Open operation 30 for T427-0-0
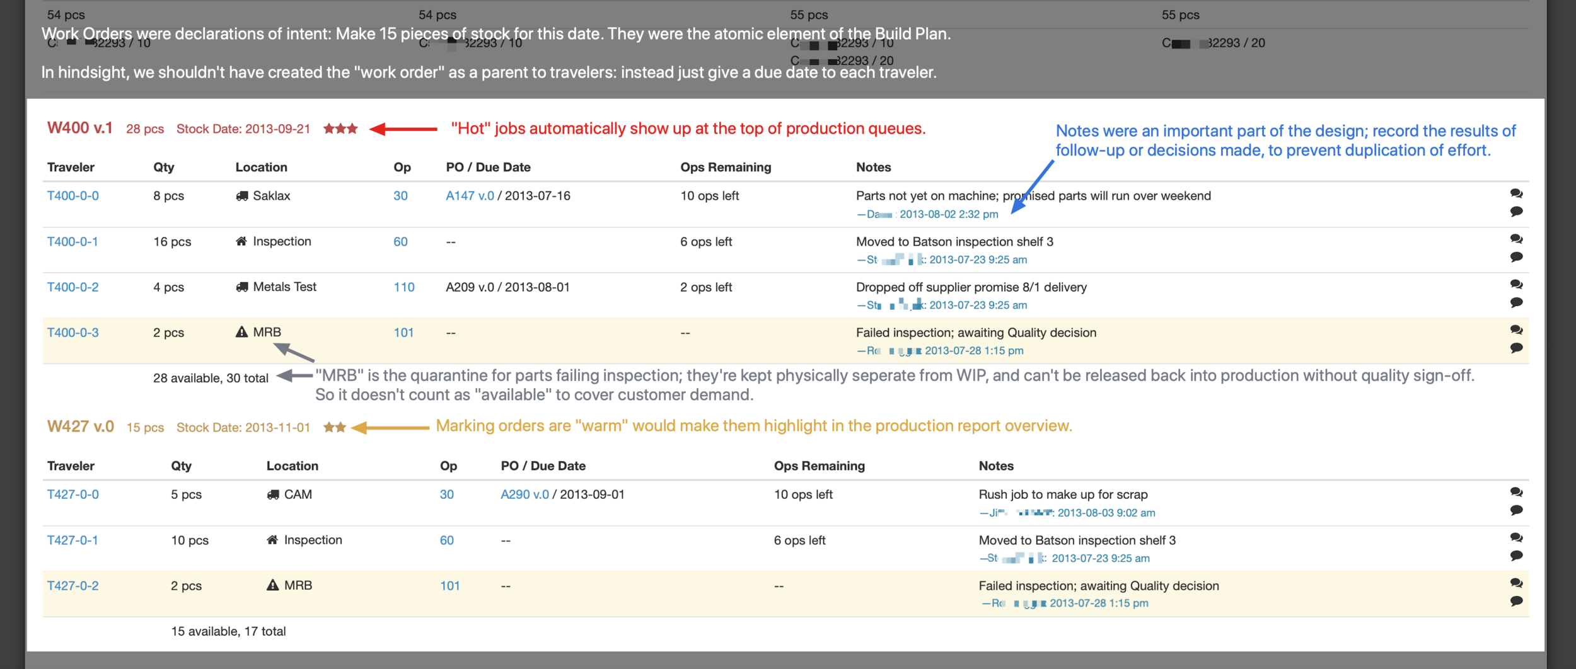Screen dimensions: 1576x669 [446, 495]
